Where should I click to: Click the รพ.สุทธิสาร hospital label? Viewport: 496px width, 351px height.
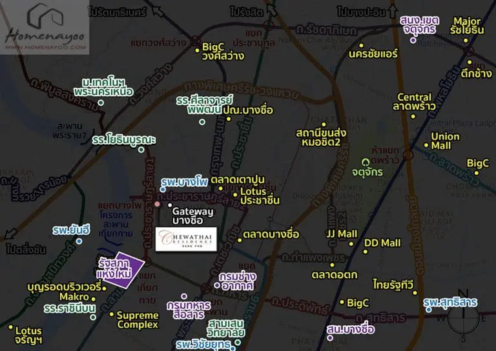pos(450,303)
